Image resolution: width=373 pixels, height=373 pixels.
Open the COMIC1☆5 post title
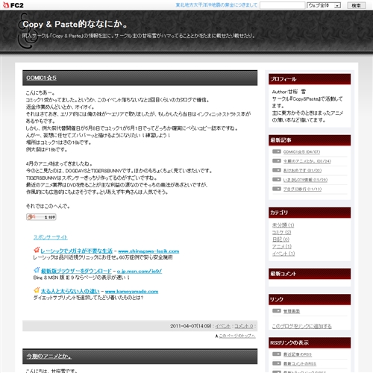[x=41, y=78]
